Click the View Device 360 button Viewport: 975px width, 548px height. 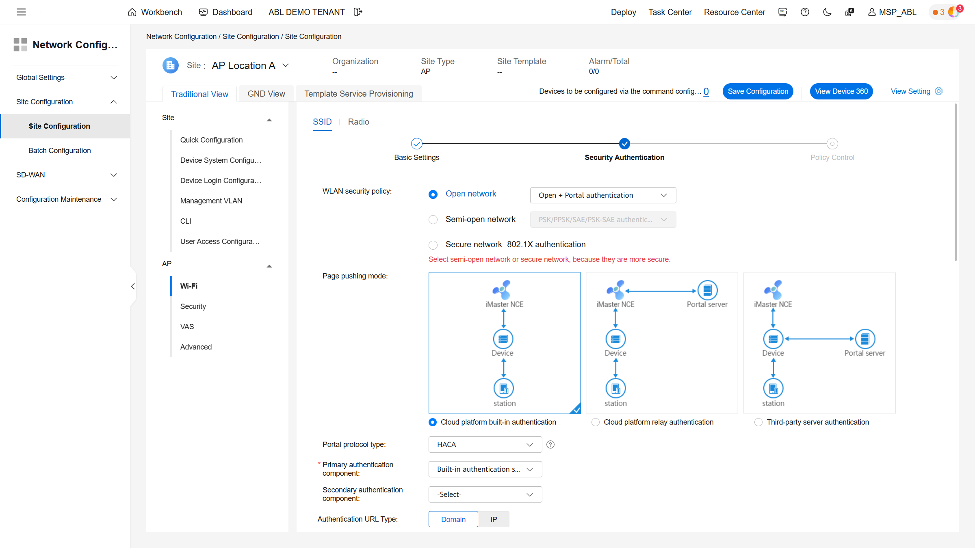click(x=841, y=91)
